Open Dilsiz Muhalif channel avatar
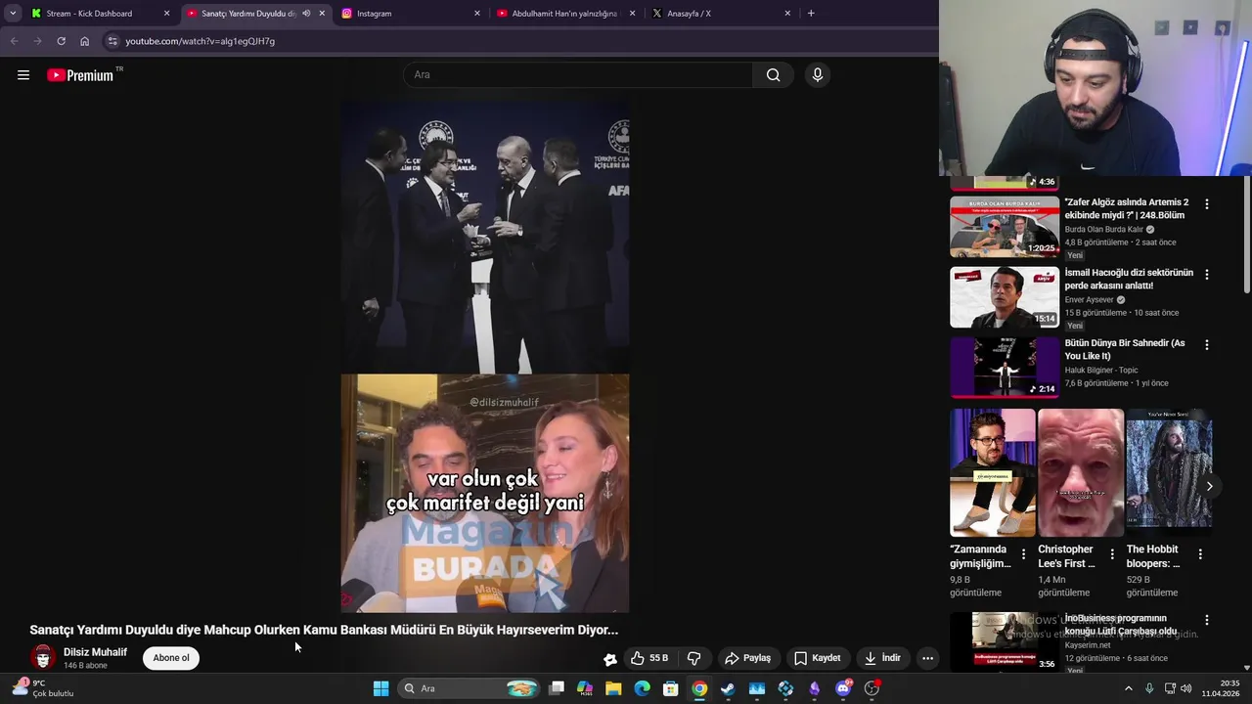Screen dimensions: 1252x704 point(42,658)
